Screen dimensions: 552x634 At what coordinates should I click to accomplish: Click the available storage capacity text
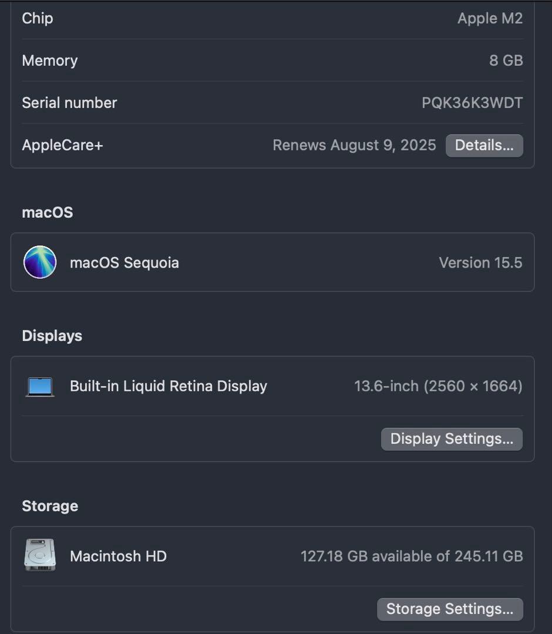point(411,556)
